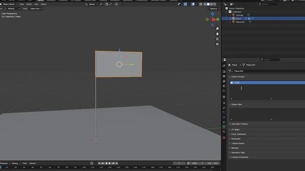Toggle viewport overlays
This screenshot has width=305, height=171.
tap(193, 4)
